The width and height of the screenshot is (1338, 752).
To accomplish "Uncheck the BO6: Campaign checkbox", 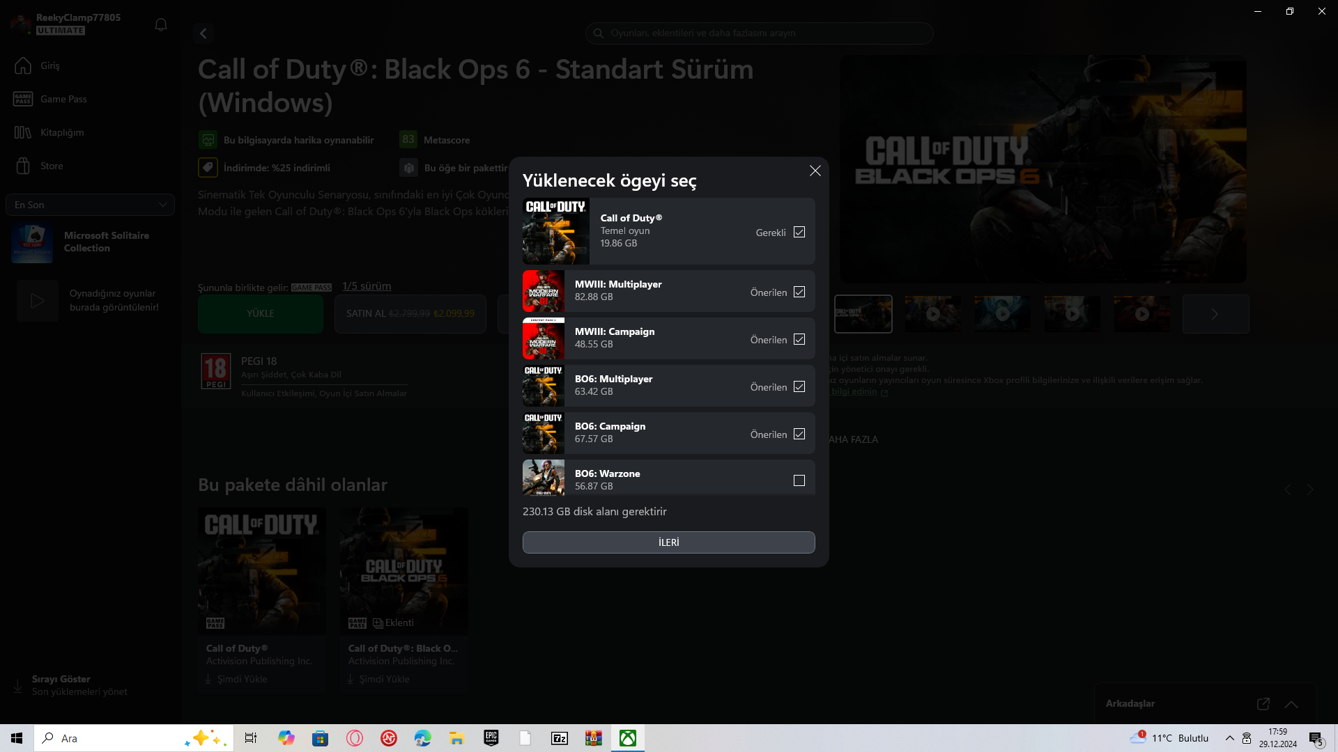I will click(x=799, y=434).
